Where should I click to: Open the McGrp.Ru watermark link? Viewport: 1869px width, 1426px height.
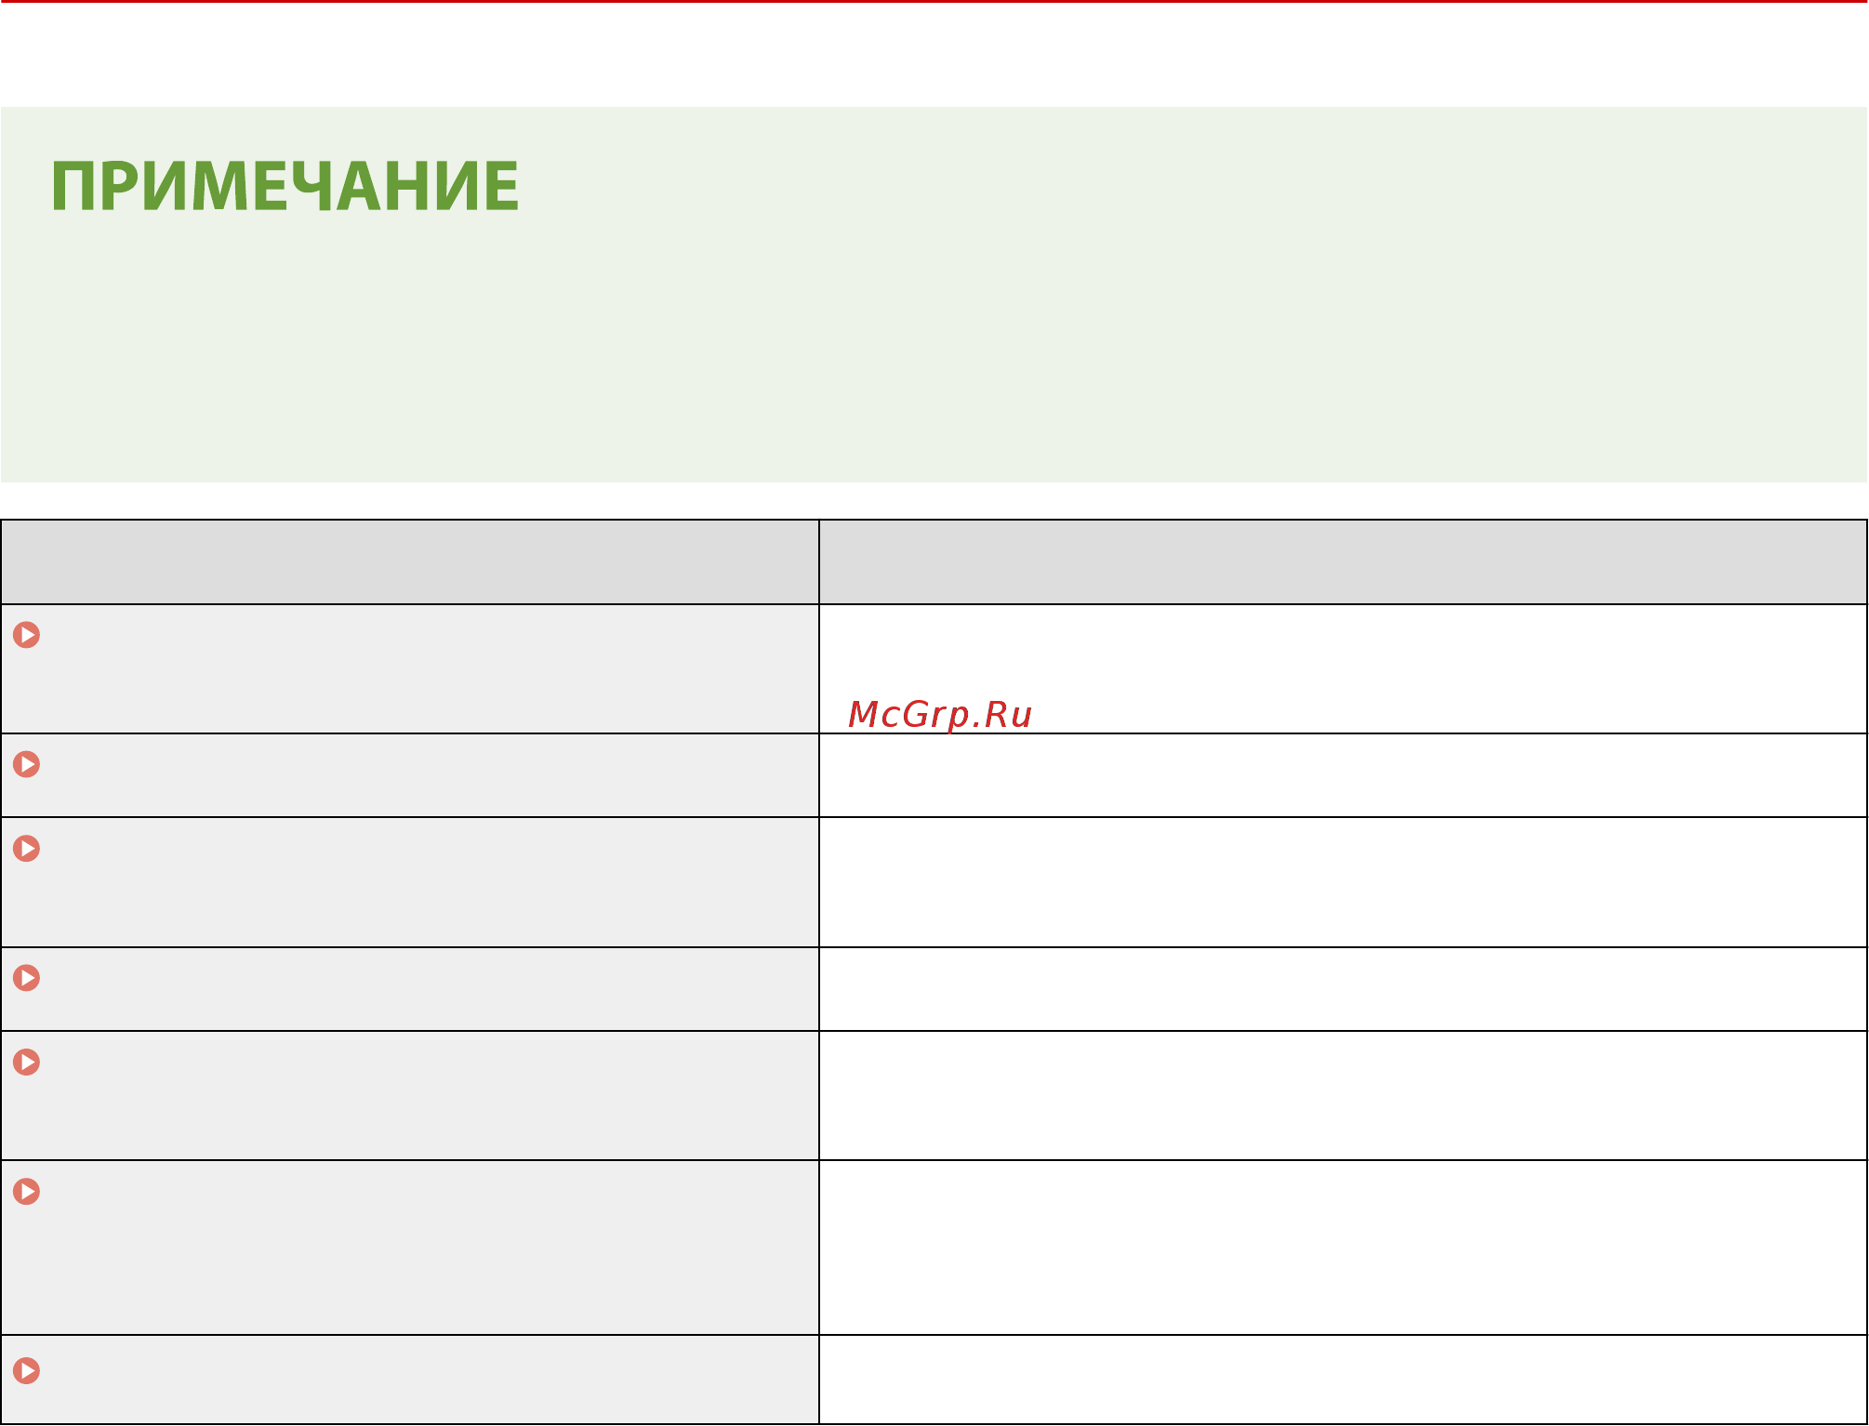[x=940, y=714]
